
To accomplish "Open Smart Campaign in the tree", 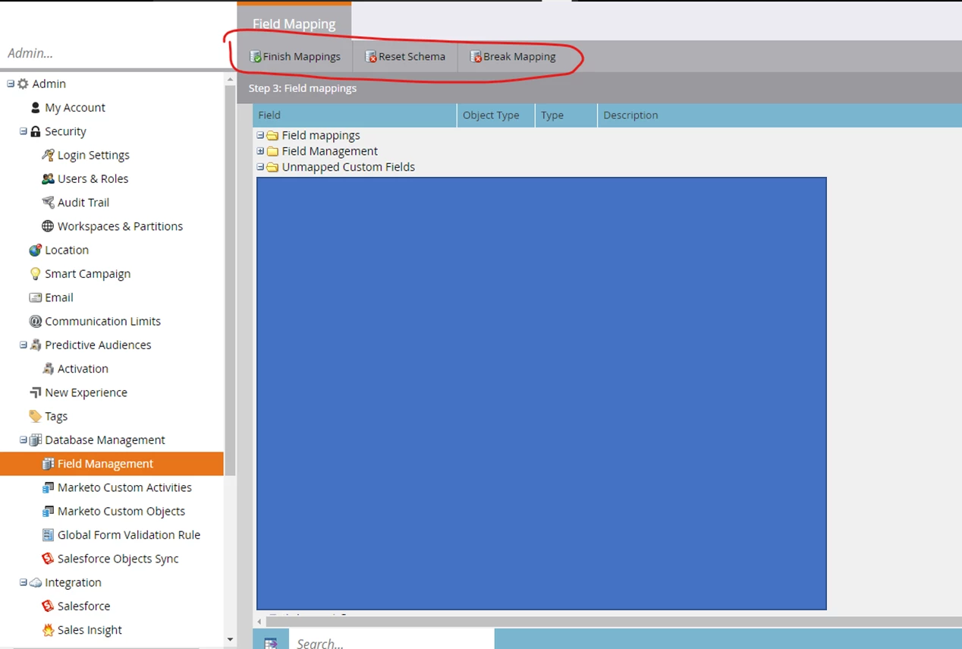I will 87,273.
